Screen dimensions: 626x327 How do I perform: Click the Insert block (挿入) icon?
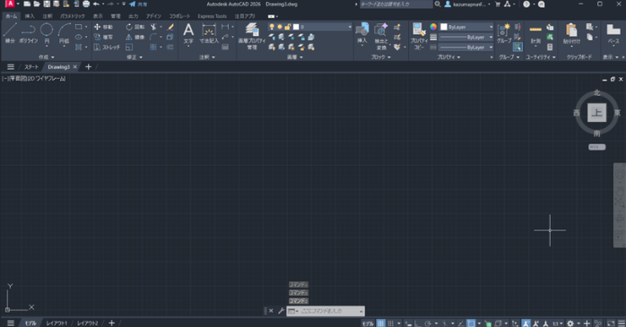362,33
